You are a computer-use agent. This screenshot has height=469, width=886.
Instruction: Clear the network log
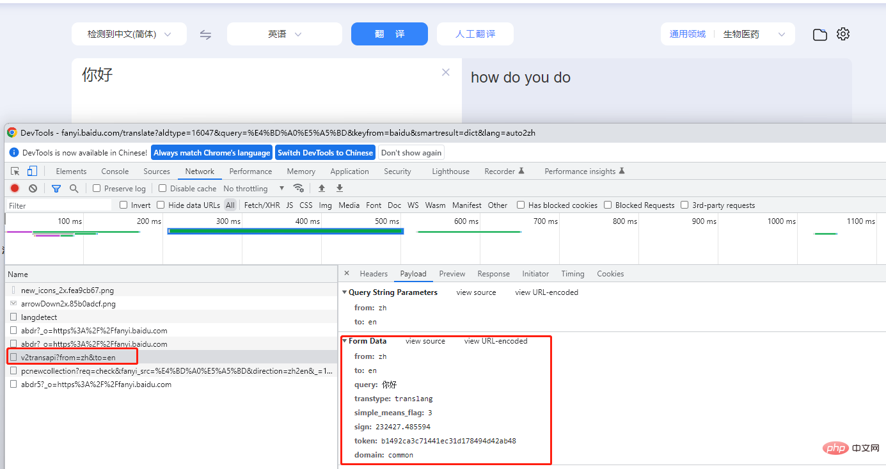(x=33, y=188)
